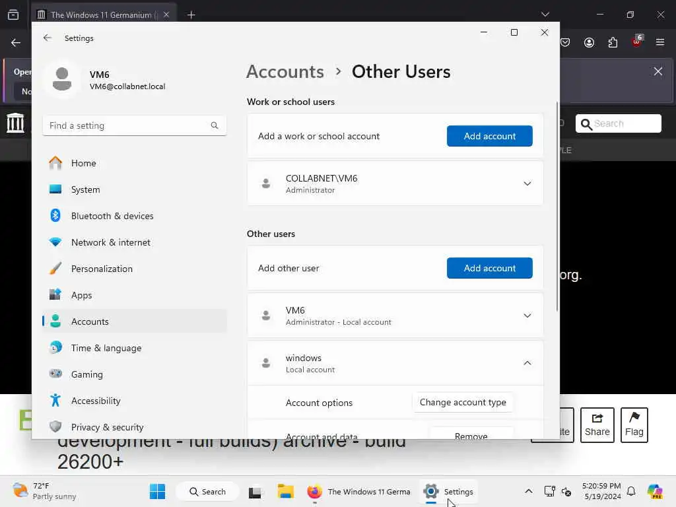Maximize the Settings window
Screen dimensions: 676x507
tap(514, 32)
